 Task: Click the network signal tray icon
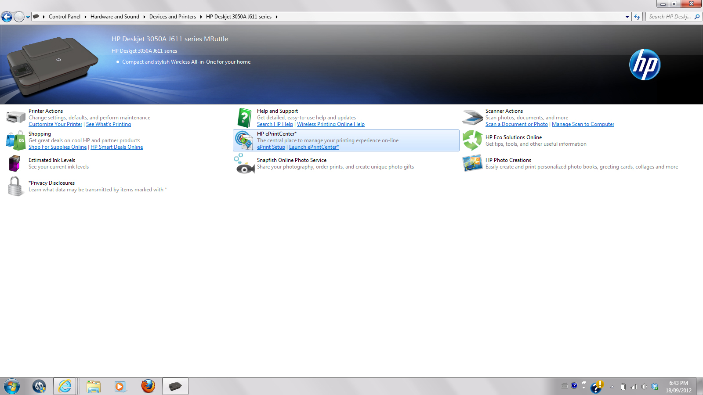click(x=634, y=387)
